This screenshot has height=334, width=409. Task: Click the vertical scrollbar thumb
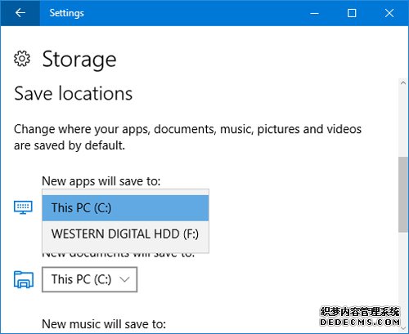(403, 194)
